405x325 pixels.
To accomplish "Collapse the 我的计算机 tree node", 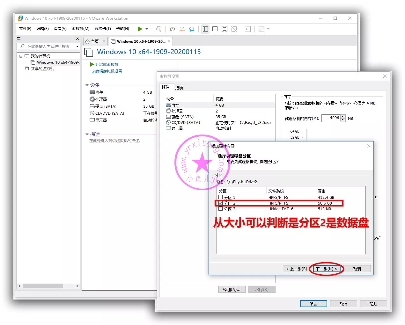I will click(21, 56).
